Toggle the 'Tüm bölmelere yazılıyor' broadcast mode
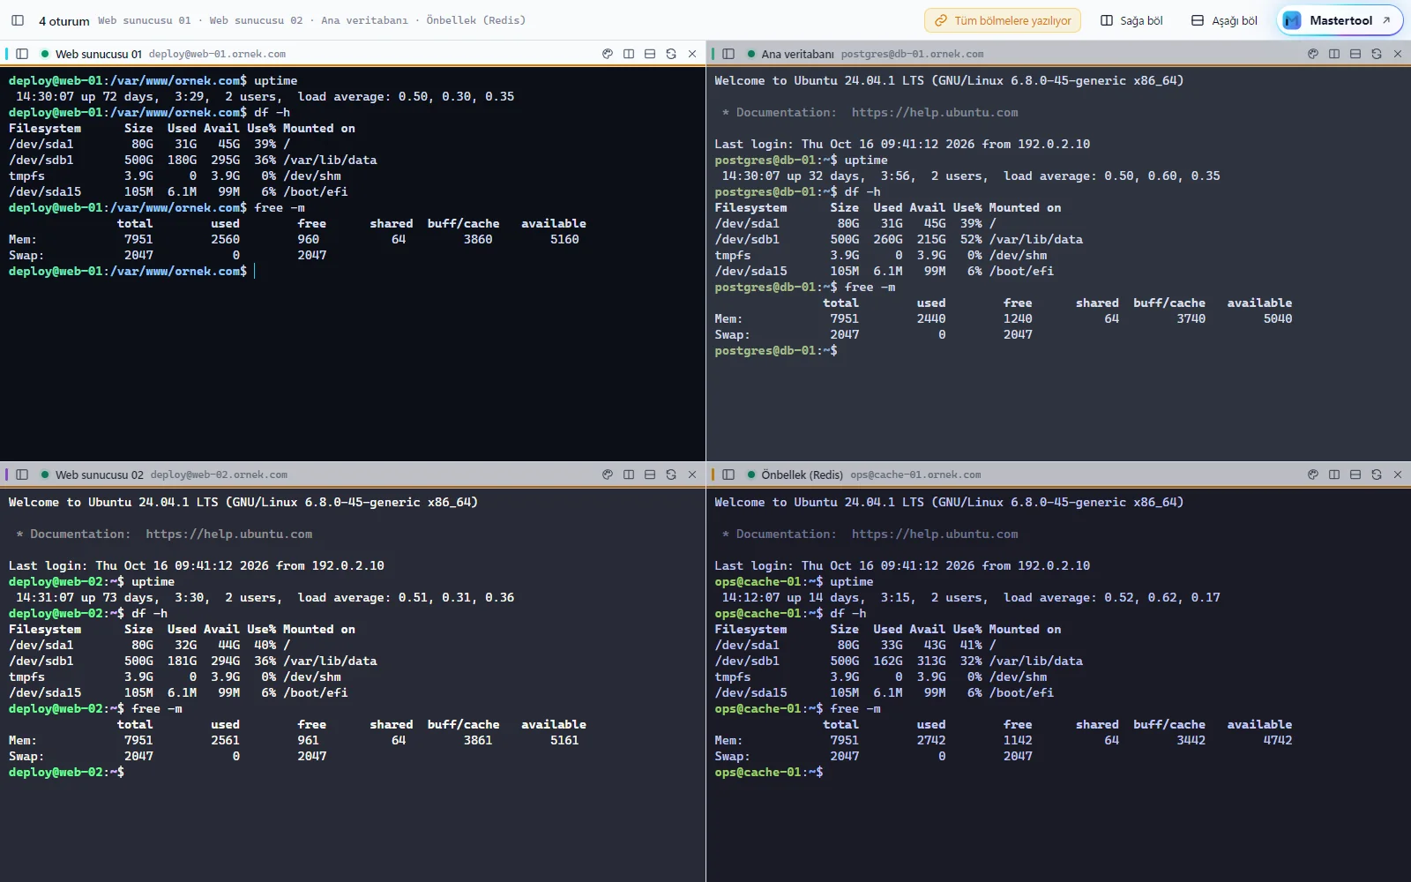 click(x=1003, y=20)
